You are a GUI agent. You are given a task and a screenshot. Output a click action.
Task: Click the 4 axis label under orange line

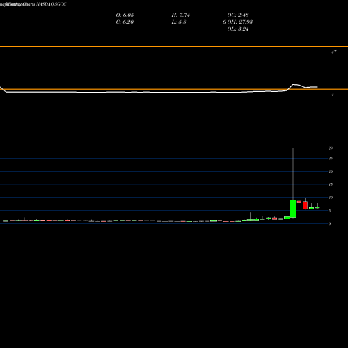coord(333,95)
